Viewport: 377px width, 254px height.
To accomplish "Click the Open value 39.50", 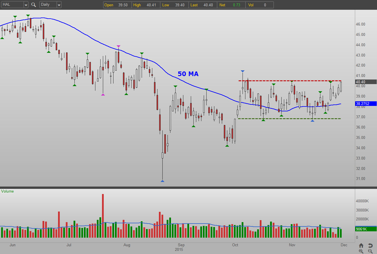I will [123, 5].
